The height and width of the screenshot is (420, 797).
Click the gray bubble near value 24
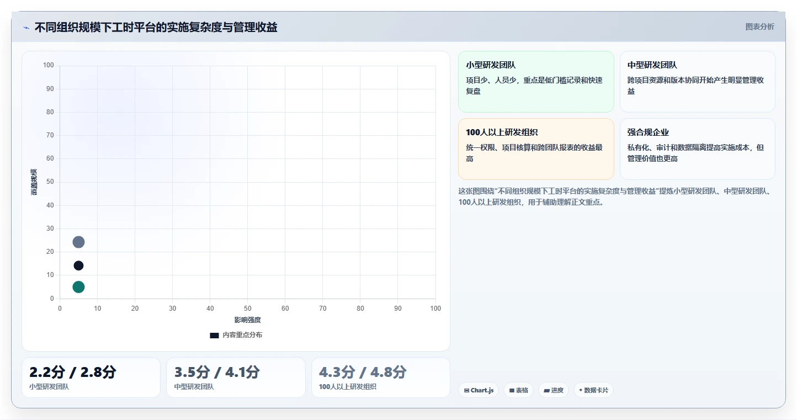78,242
